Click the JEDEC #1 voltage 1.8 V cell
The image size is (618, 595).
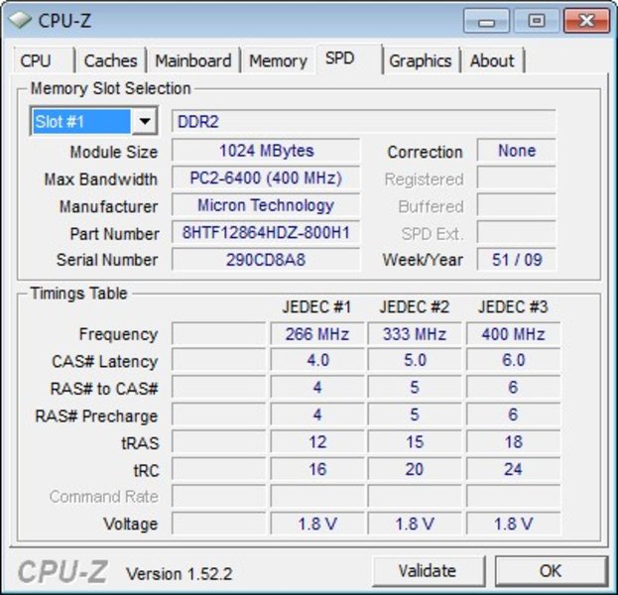click(316, 524)
